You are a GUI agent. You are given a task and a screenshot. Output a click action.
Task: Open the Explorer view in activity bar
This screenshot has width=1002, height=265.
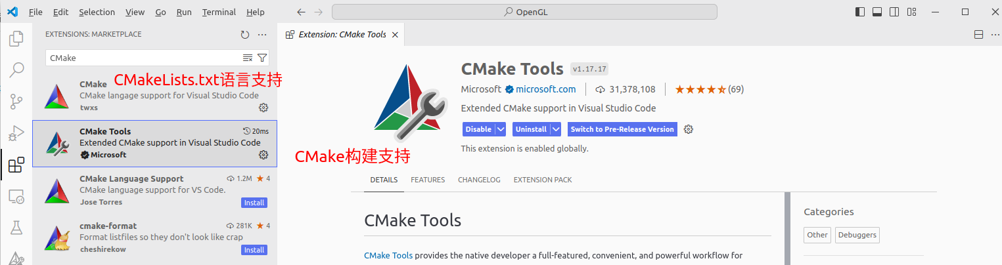16,39
